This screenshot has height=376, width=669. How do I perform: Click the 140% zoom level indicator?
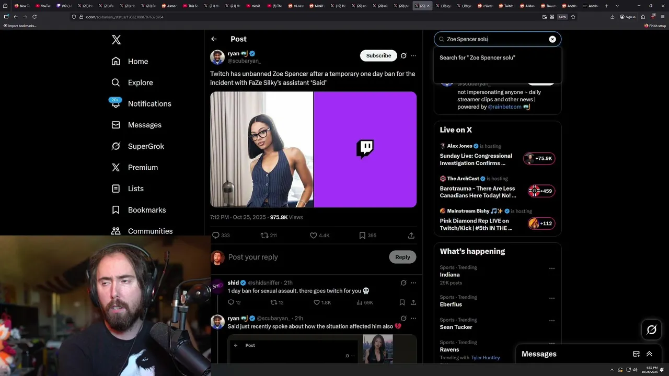pyautogui.click(x=562, y=17)
